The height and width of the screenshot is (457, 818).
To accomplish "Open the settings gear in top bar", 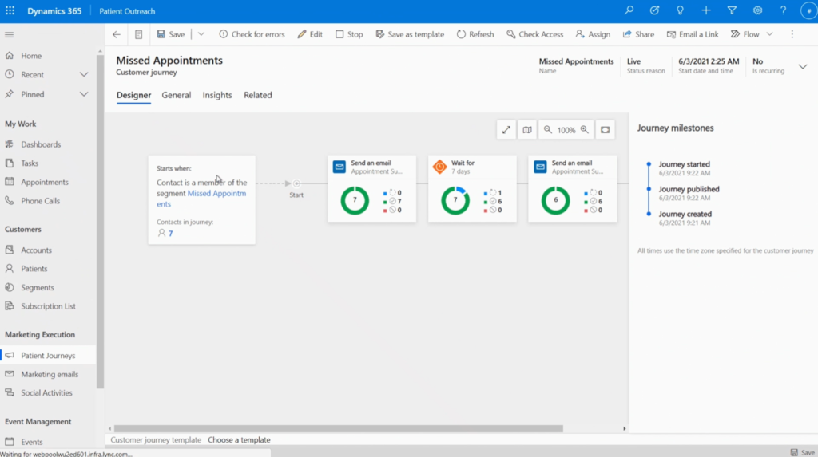I will (x=757, y=10).
